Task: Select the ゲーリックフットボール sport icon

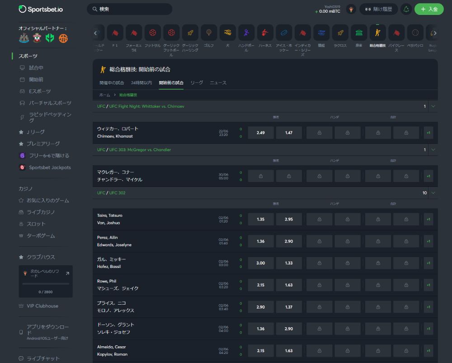Action: tap(171, 33)
